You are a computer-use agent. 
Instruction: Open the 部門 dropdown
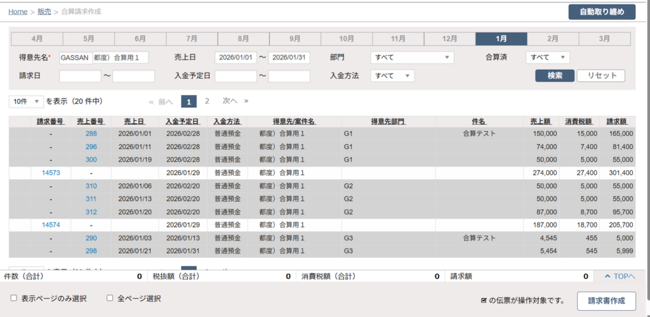pos(412,58)
